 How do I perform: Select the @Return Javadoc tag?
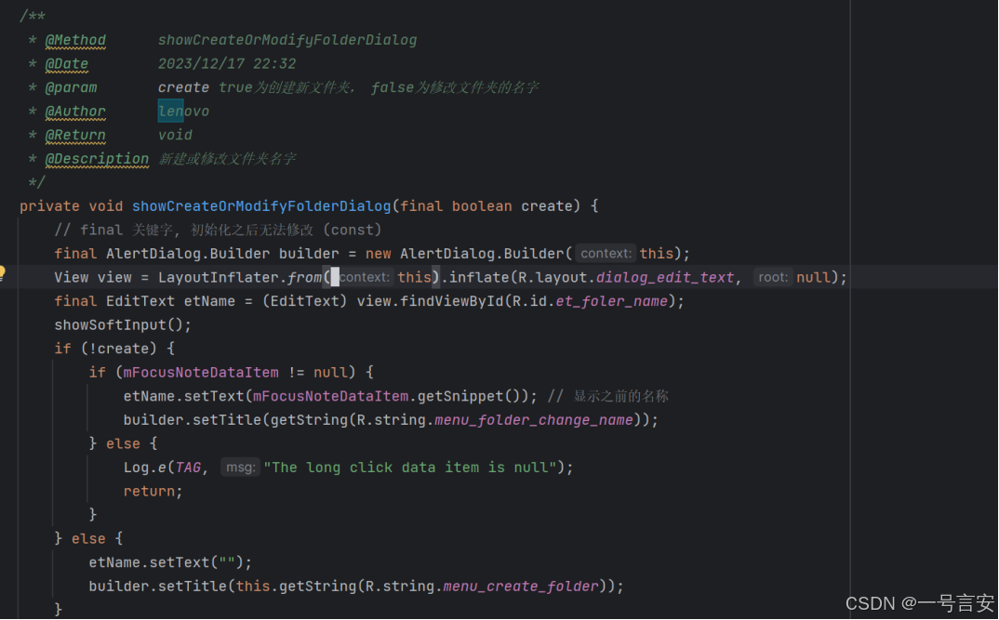[74, 134]
